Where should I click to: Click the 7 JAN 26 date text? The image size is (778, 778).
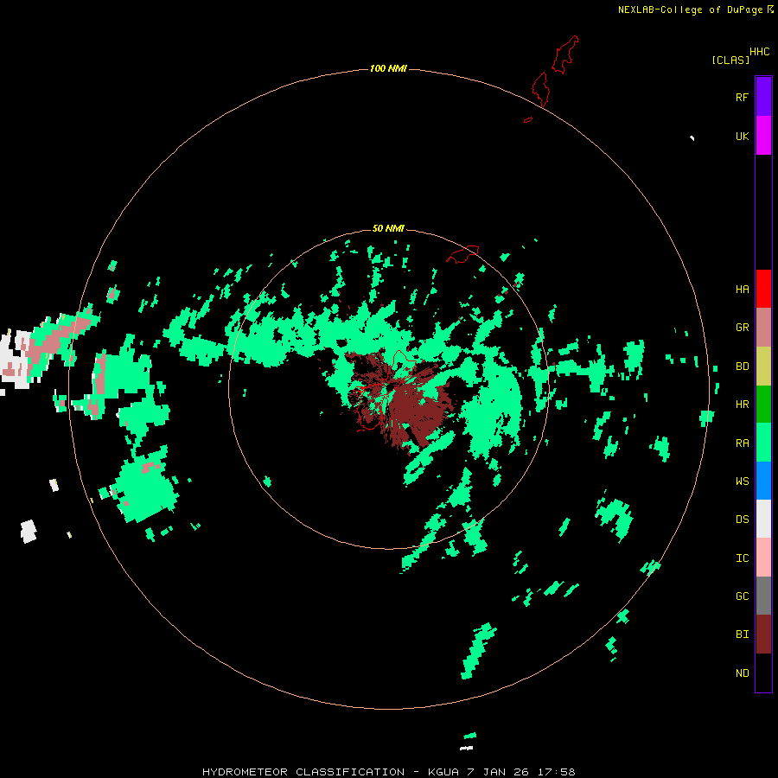pyautogui.click(x=499, y=772)
